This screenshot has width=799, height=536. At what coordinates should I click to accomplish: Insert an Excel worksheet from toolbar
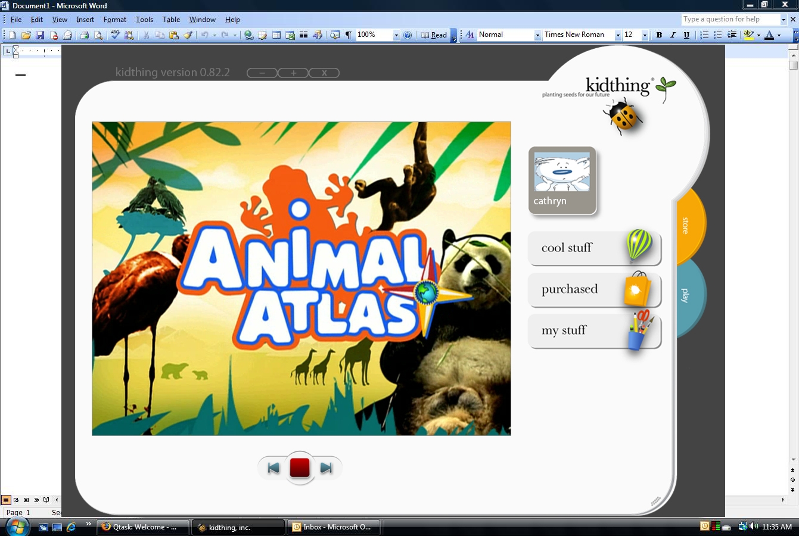[x=290, y=35]
